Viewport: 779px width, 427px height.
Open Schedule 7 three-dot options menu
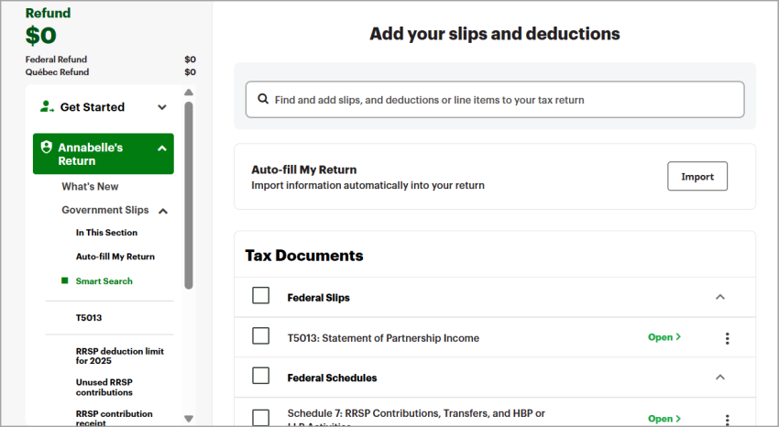[727, 419]
